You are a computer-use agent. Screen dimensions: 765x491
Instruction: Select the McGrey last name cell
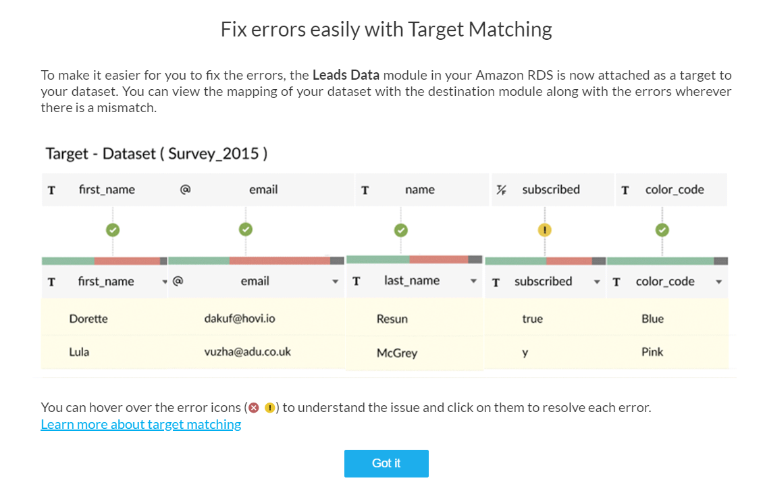pyautogui.click(x=396, y=353)
